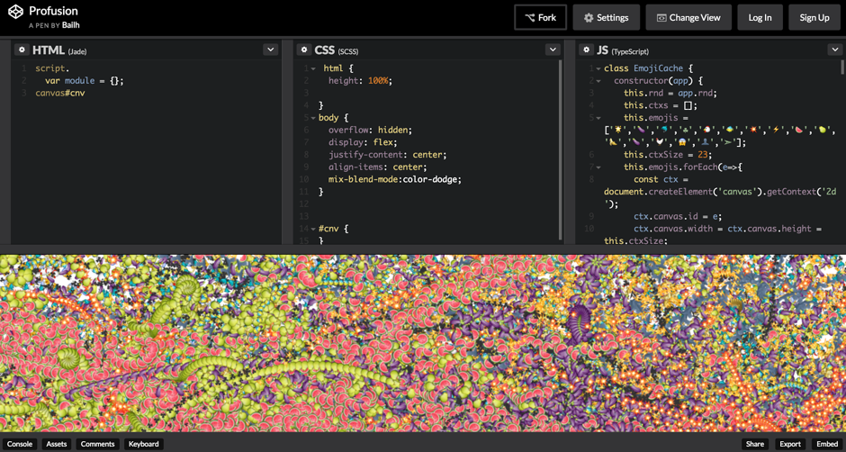The height and width of the screenshot is (452, 846).
Task: Open CSS editor settings gear
Action: [304, 50]
